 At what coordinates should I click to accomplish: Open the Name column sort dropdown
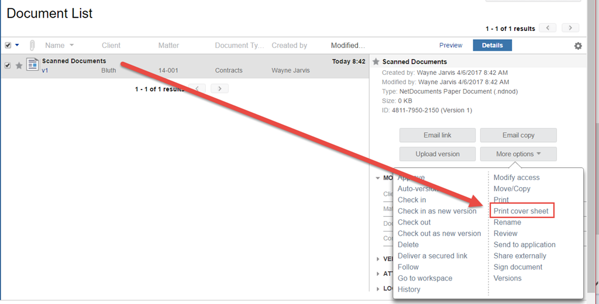(72, 45)
